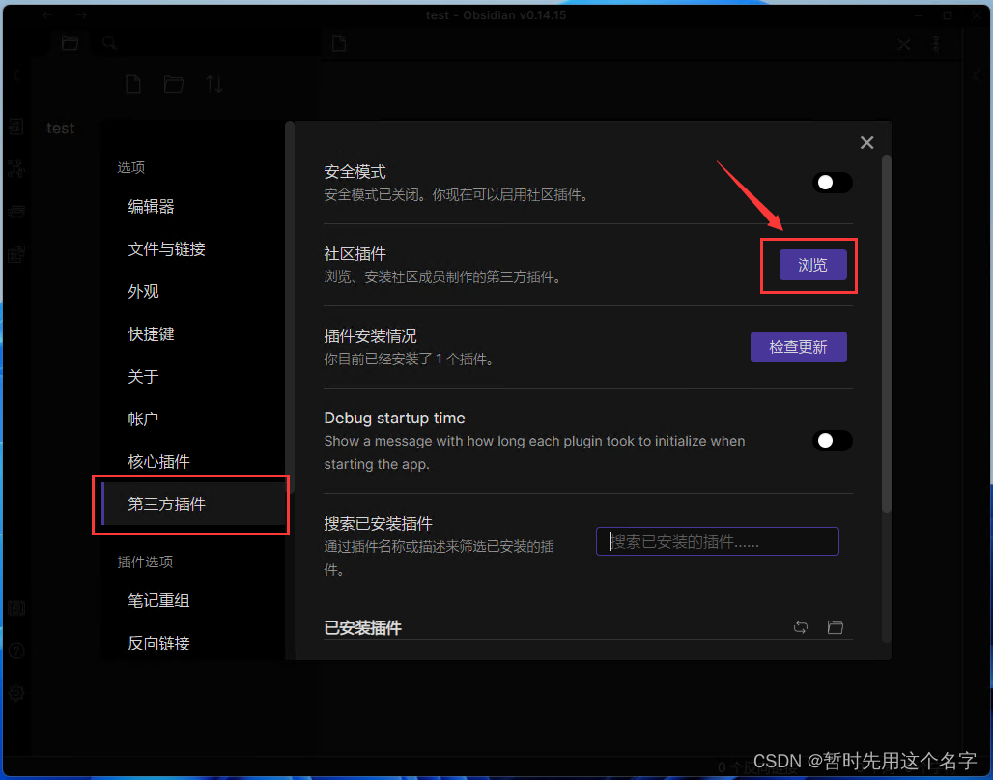Click the 浏览 button for community plugins
Image resolution: width=993 pixels, height=780 pixels.
812,265
